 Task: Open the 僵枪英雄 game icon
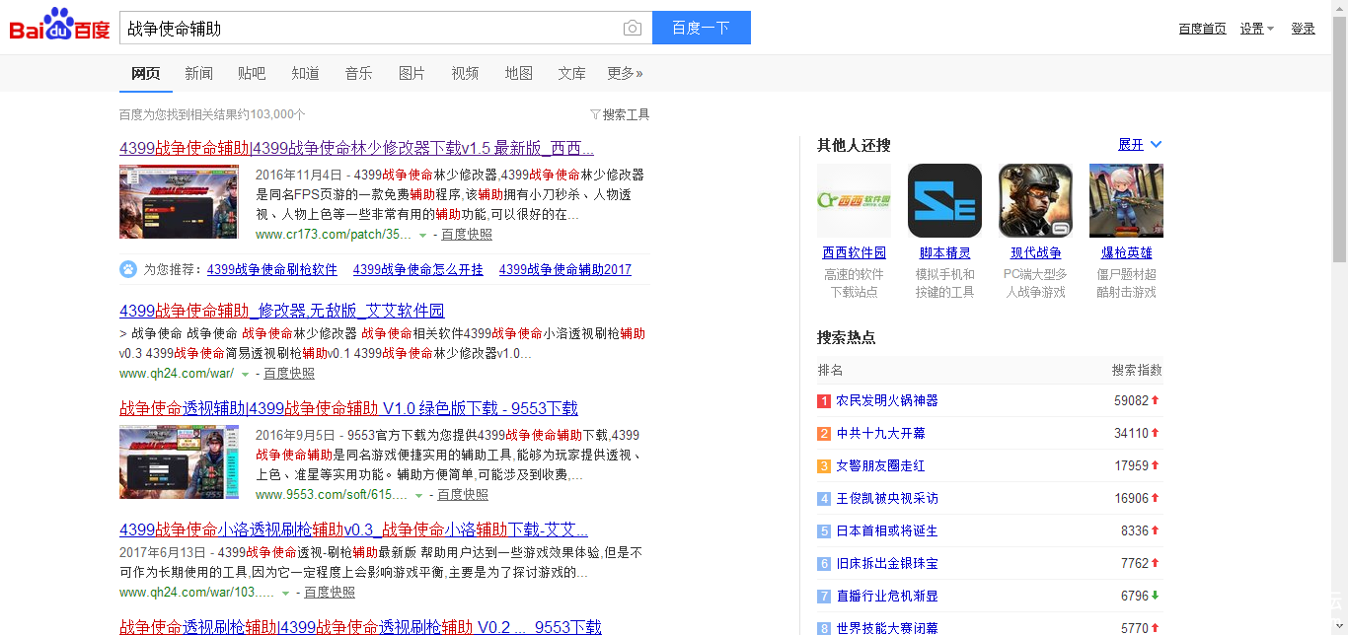pos(1126,201)
